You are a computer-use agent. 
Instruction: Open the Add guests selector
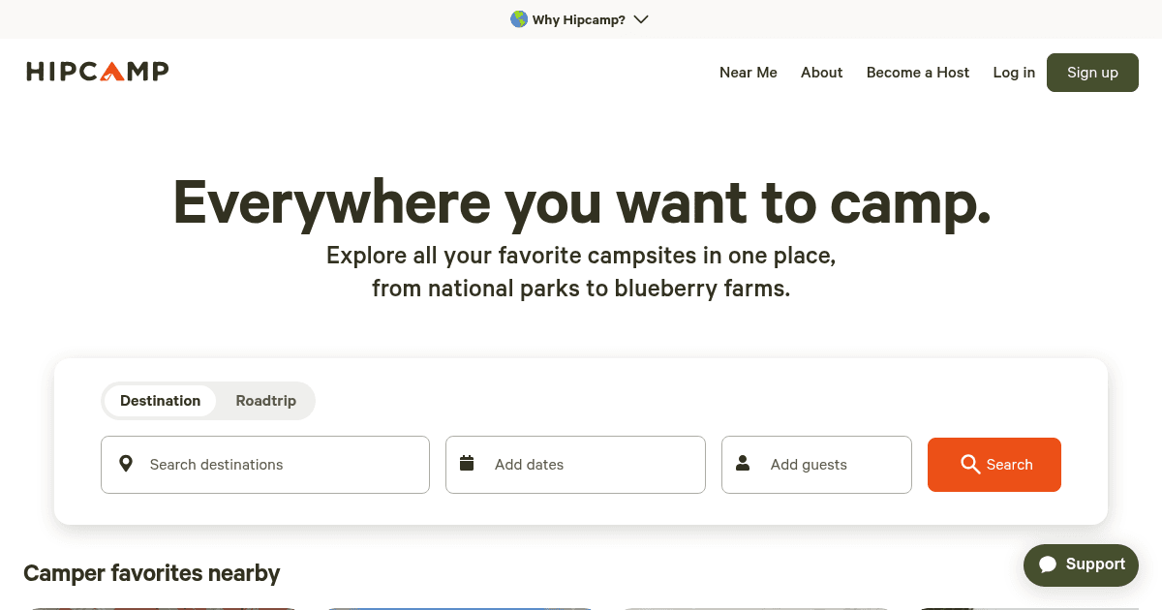tap(816, 464)
